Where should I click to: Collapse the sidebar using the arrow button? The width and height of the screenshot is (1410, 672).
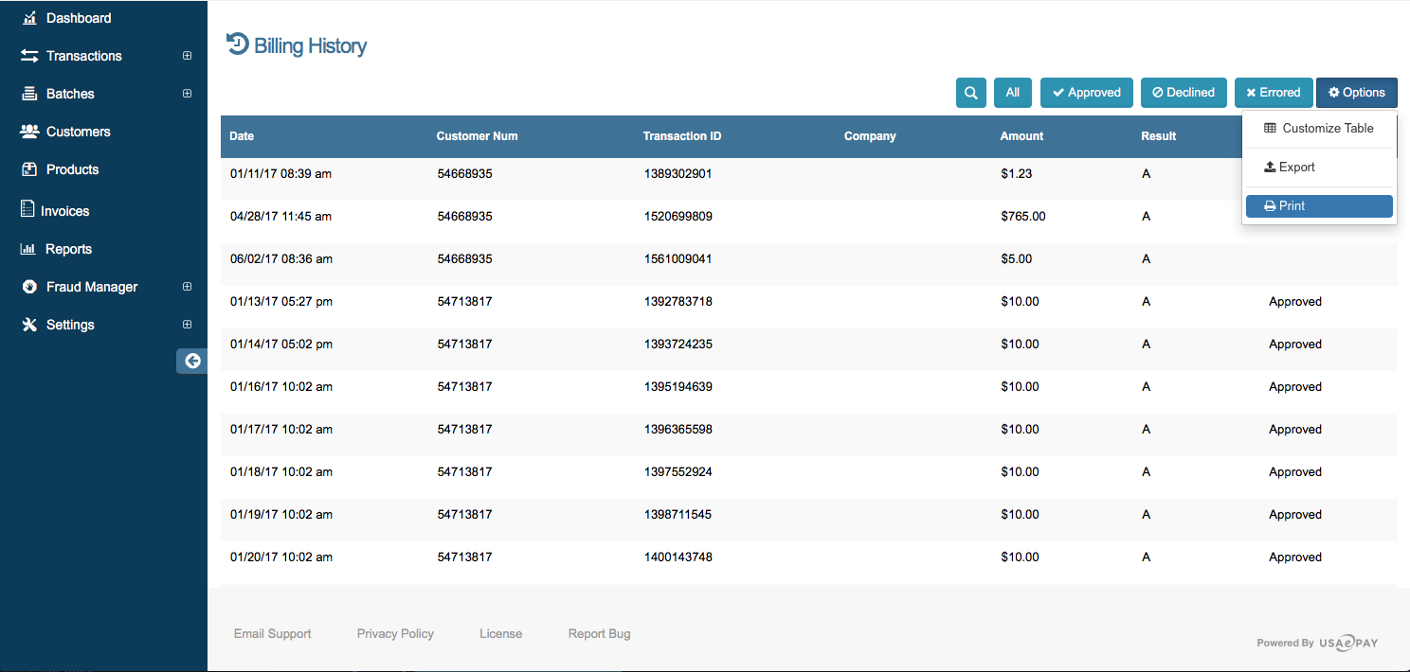(191, 361)
